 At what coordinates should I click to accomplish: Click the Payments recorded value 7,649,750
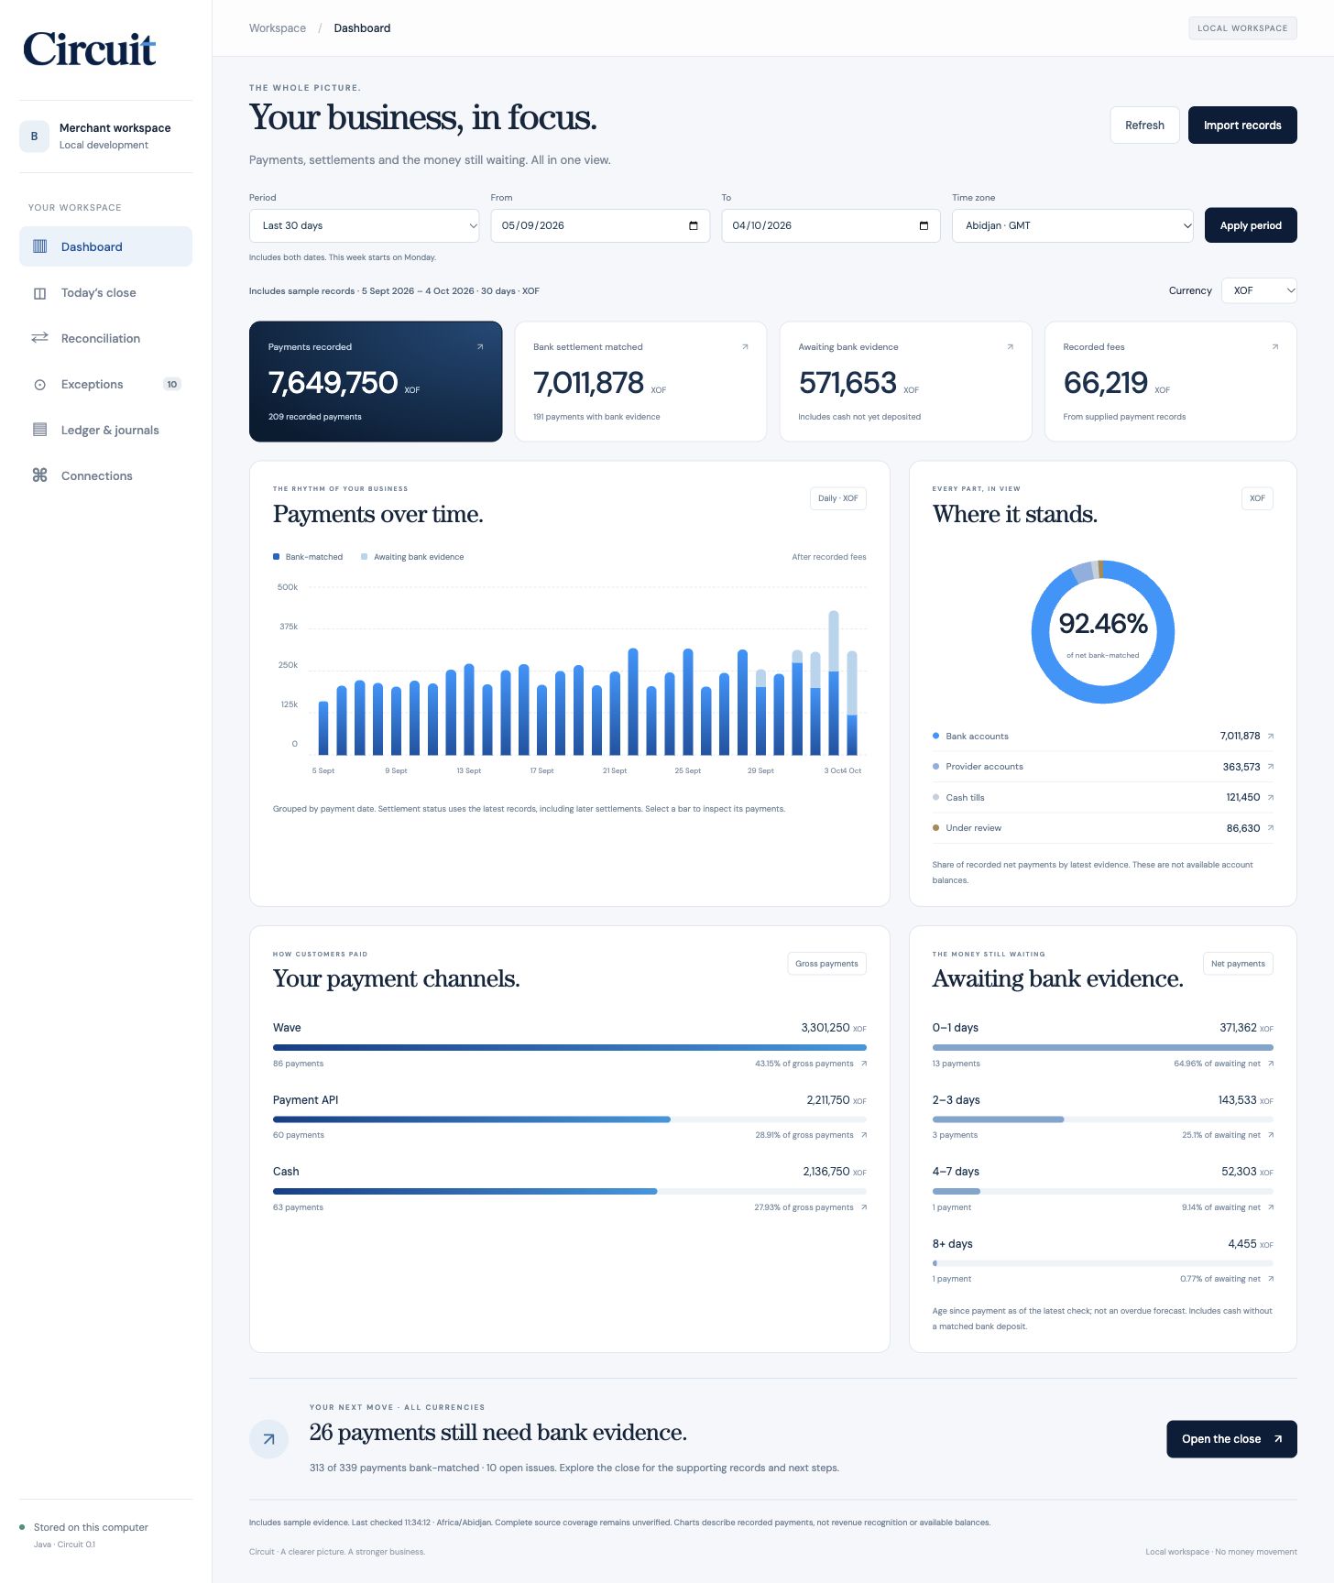(x=333, y=383)
